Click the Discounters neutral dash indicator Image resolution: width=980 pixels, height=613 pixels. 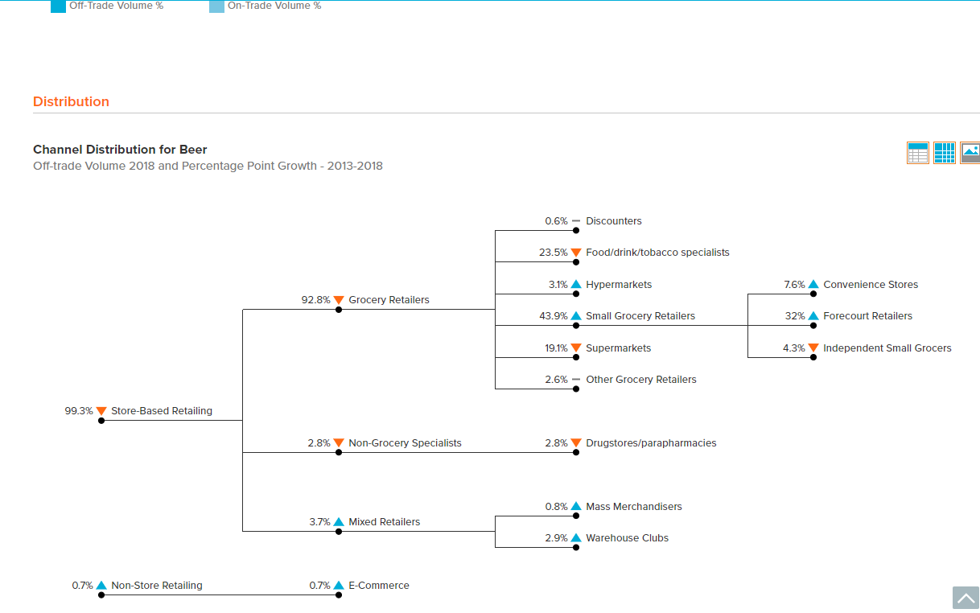(576, 221)
